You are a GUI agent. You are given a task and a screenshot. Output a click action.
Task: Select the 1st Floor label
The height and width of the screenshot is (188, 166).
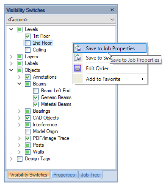pos(41,36)
